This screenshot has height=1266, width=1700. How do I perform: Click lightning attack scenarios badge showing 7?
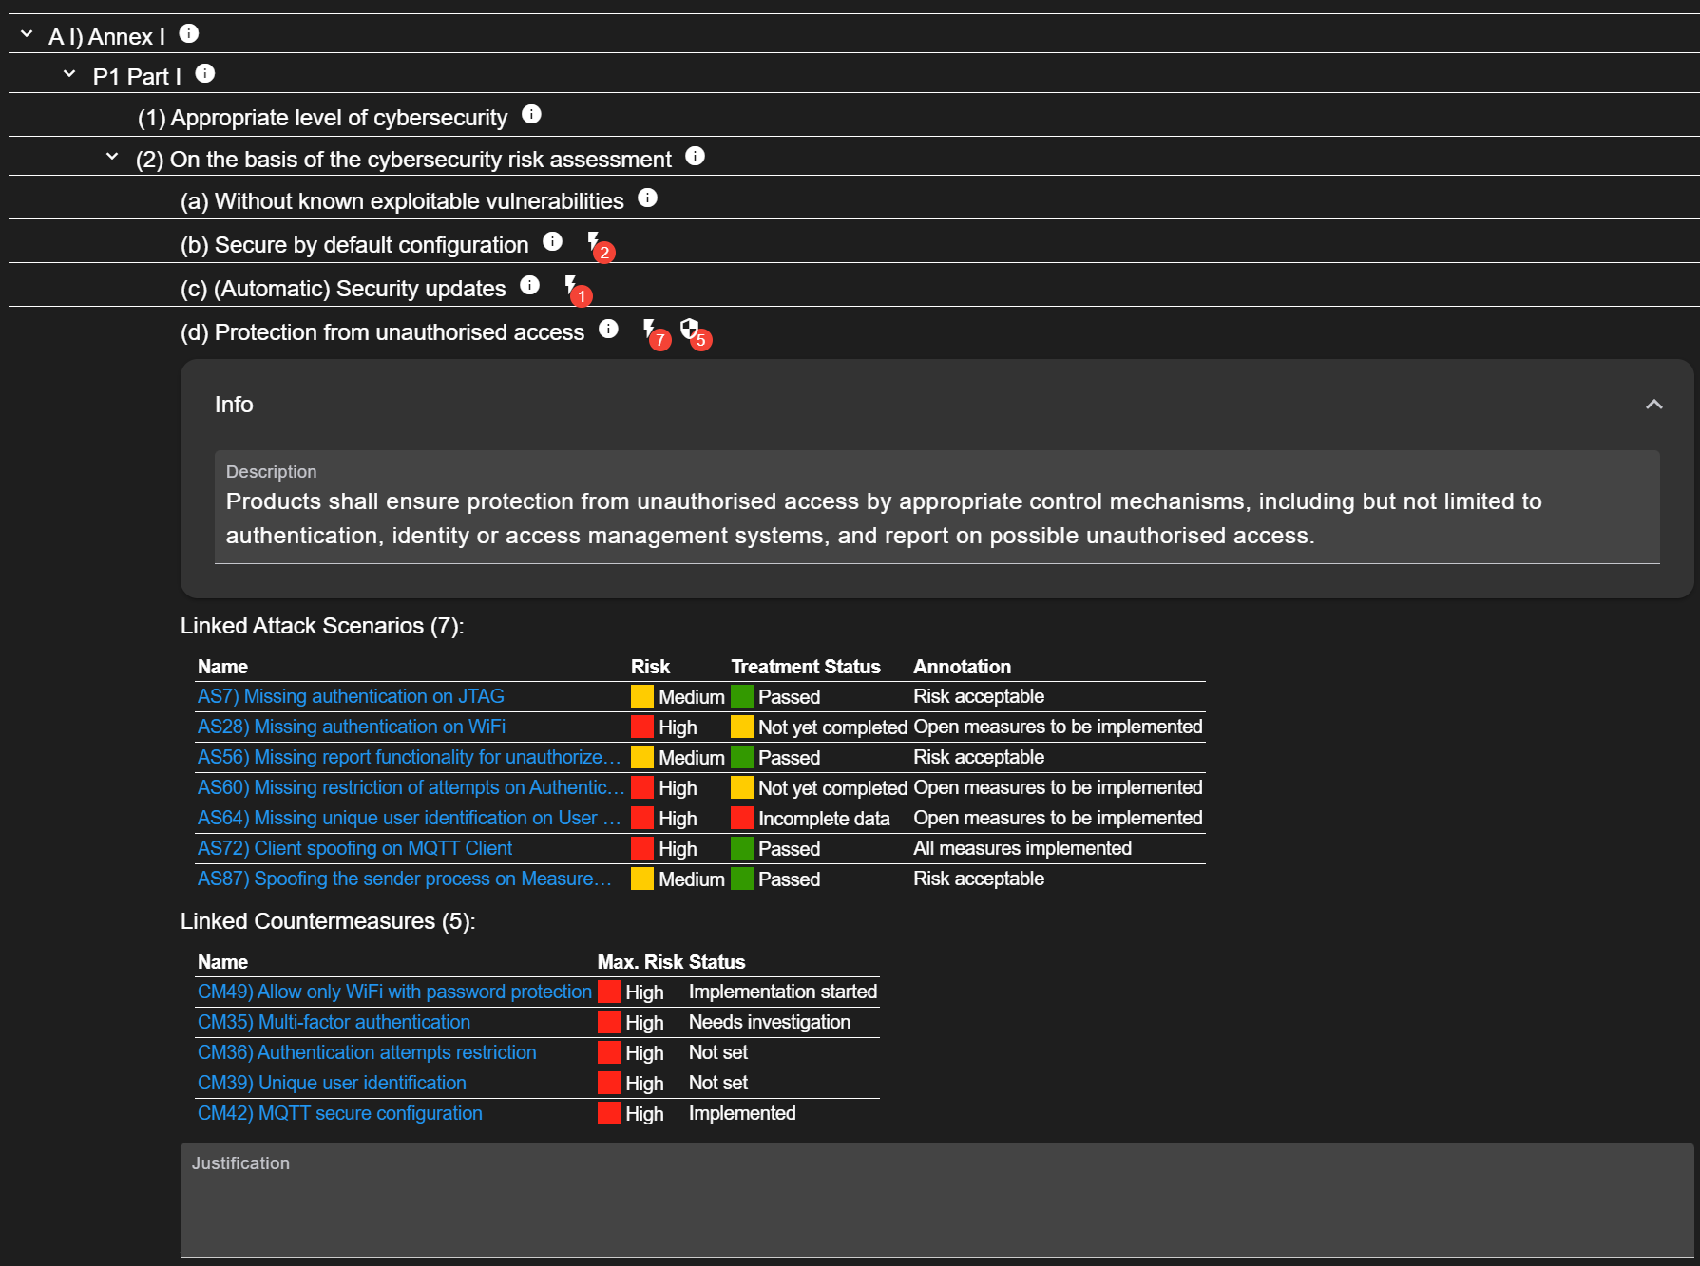653,332
